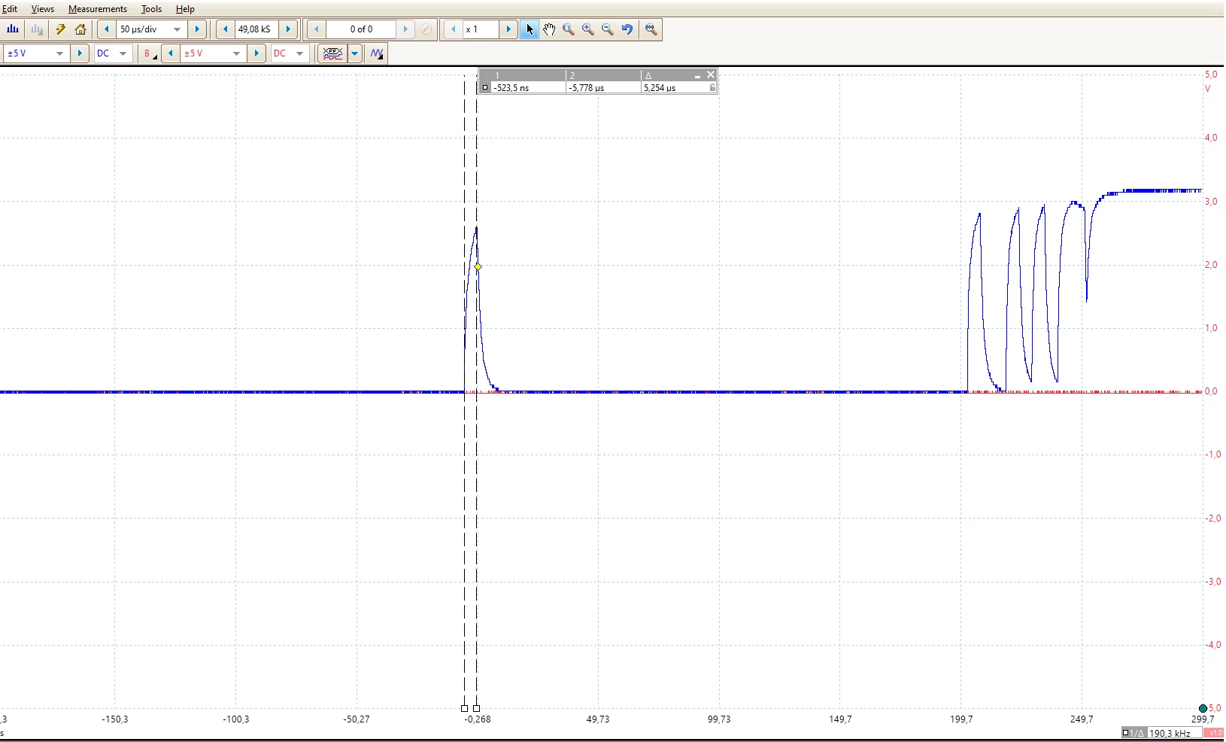1226x742 pixels.
Task: Increase the horizontal zoom factor
Action: coord(508,29)
